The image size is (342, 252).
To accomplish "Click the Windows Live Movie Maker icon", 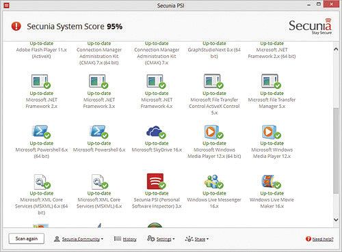I will click(272, 182).
